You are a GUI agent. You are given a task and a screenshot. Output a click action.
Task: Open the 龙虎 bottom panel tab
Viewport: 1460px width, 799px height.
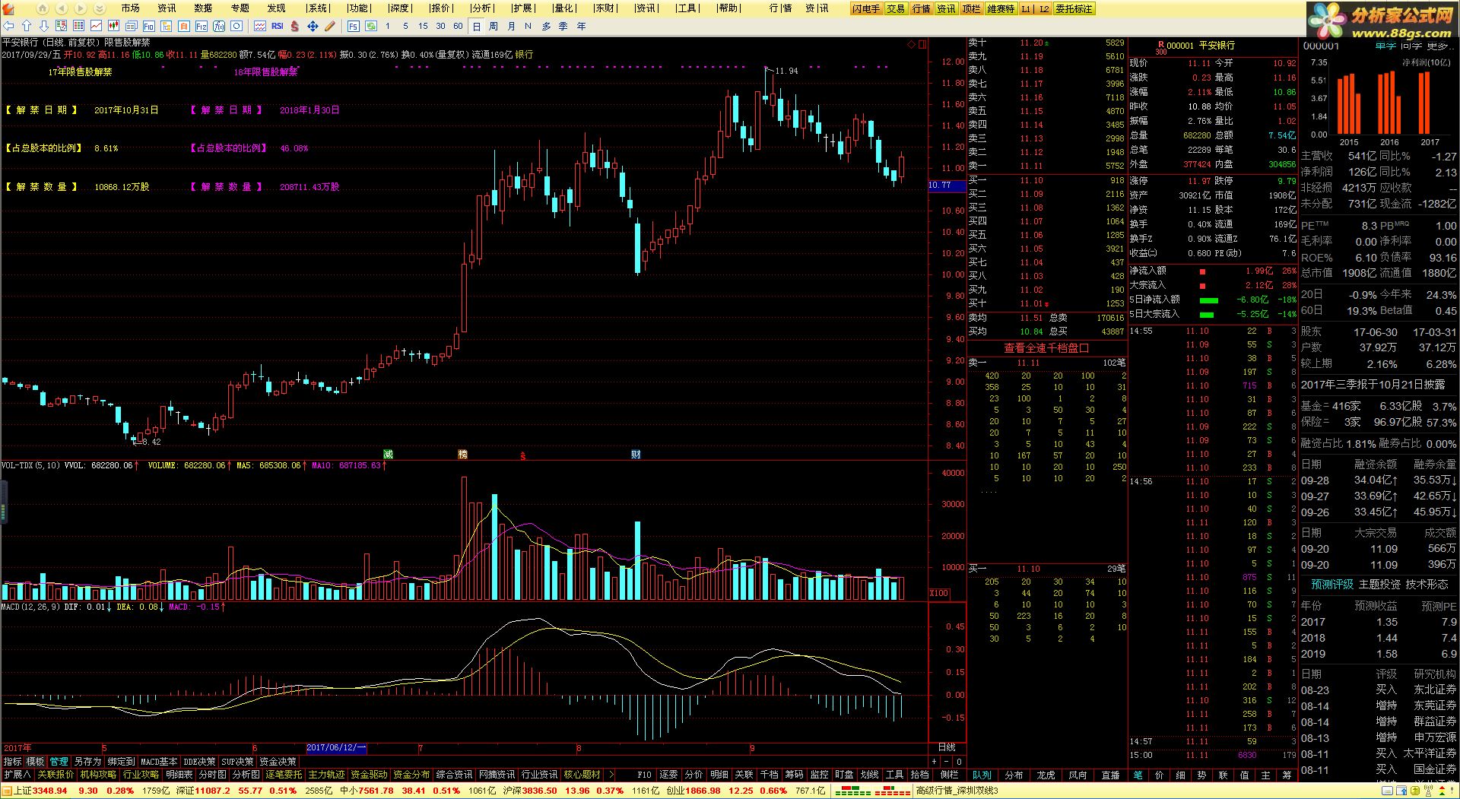tap(1046, 775)
